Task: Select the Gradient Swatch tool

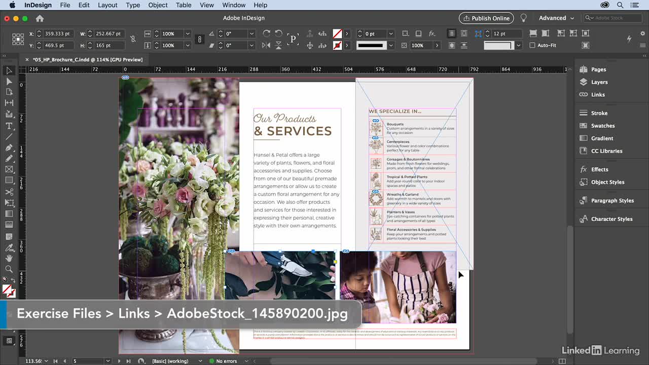Action: [x=9, y=214]
